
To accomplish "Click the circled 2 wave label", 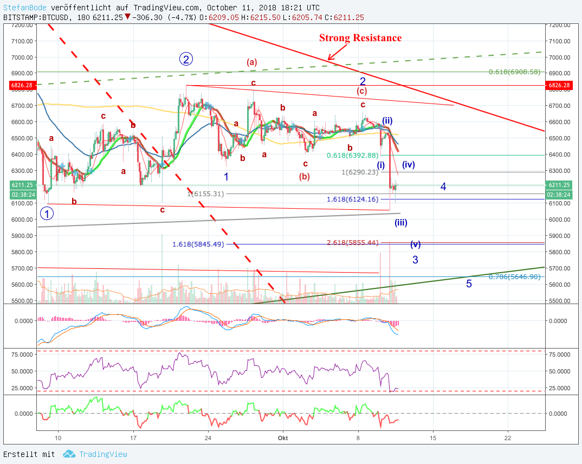I will coord(186,59).
